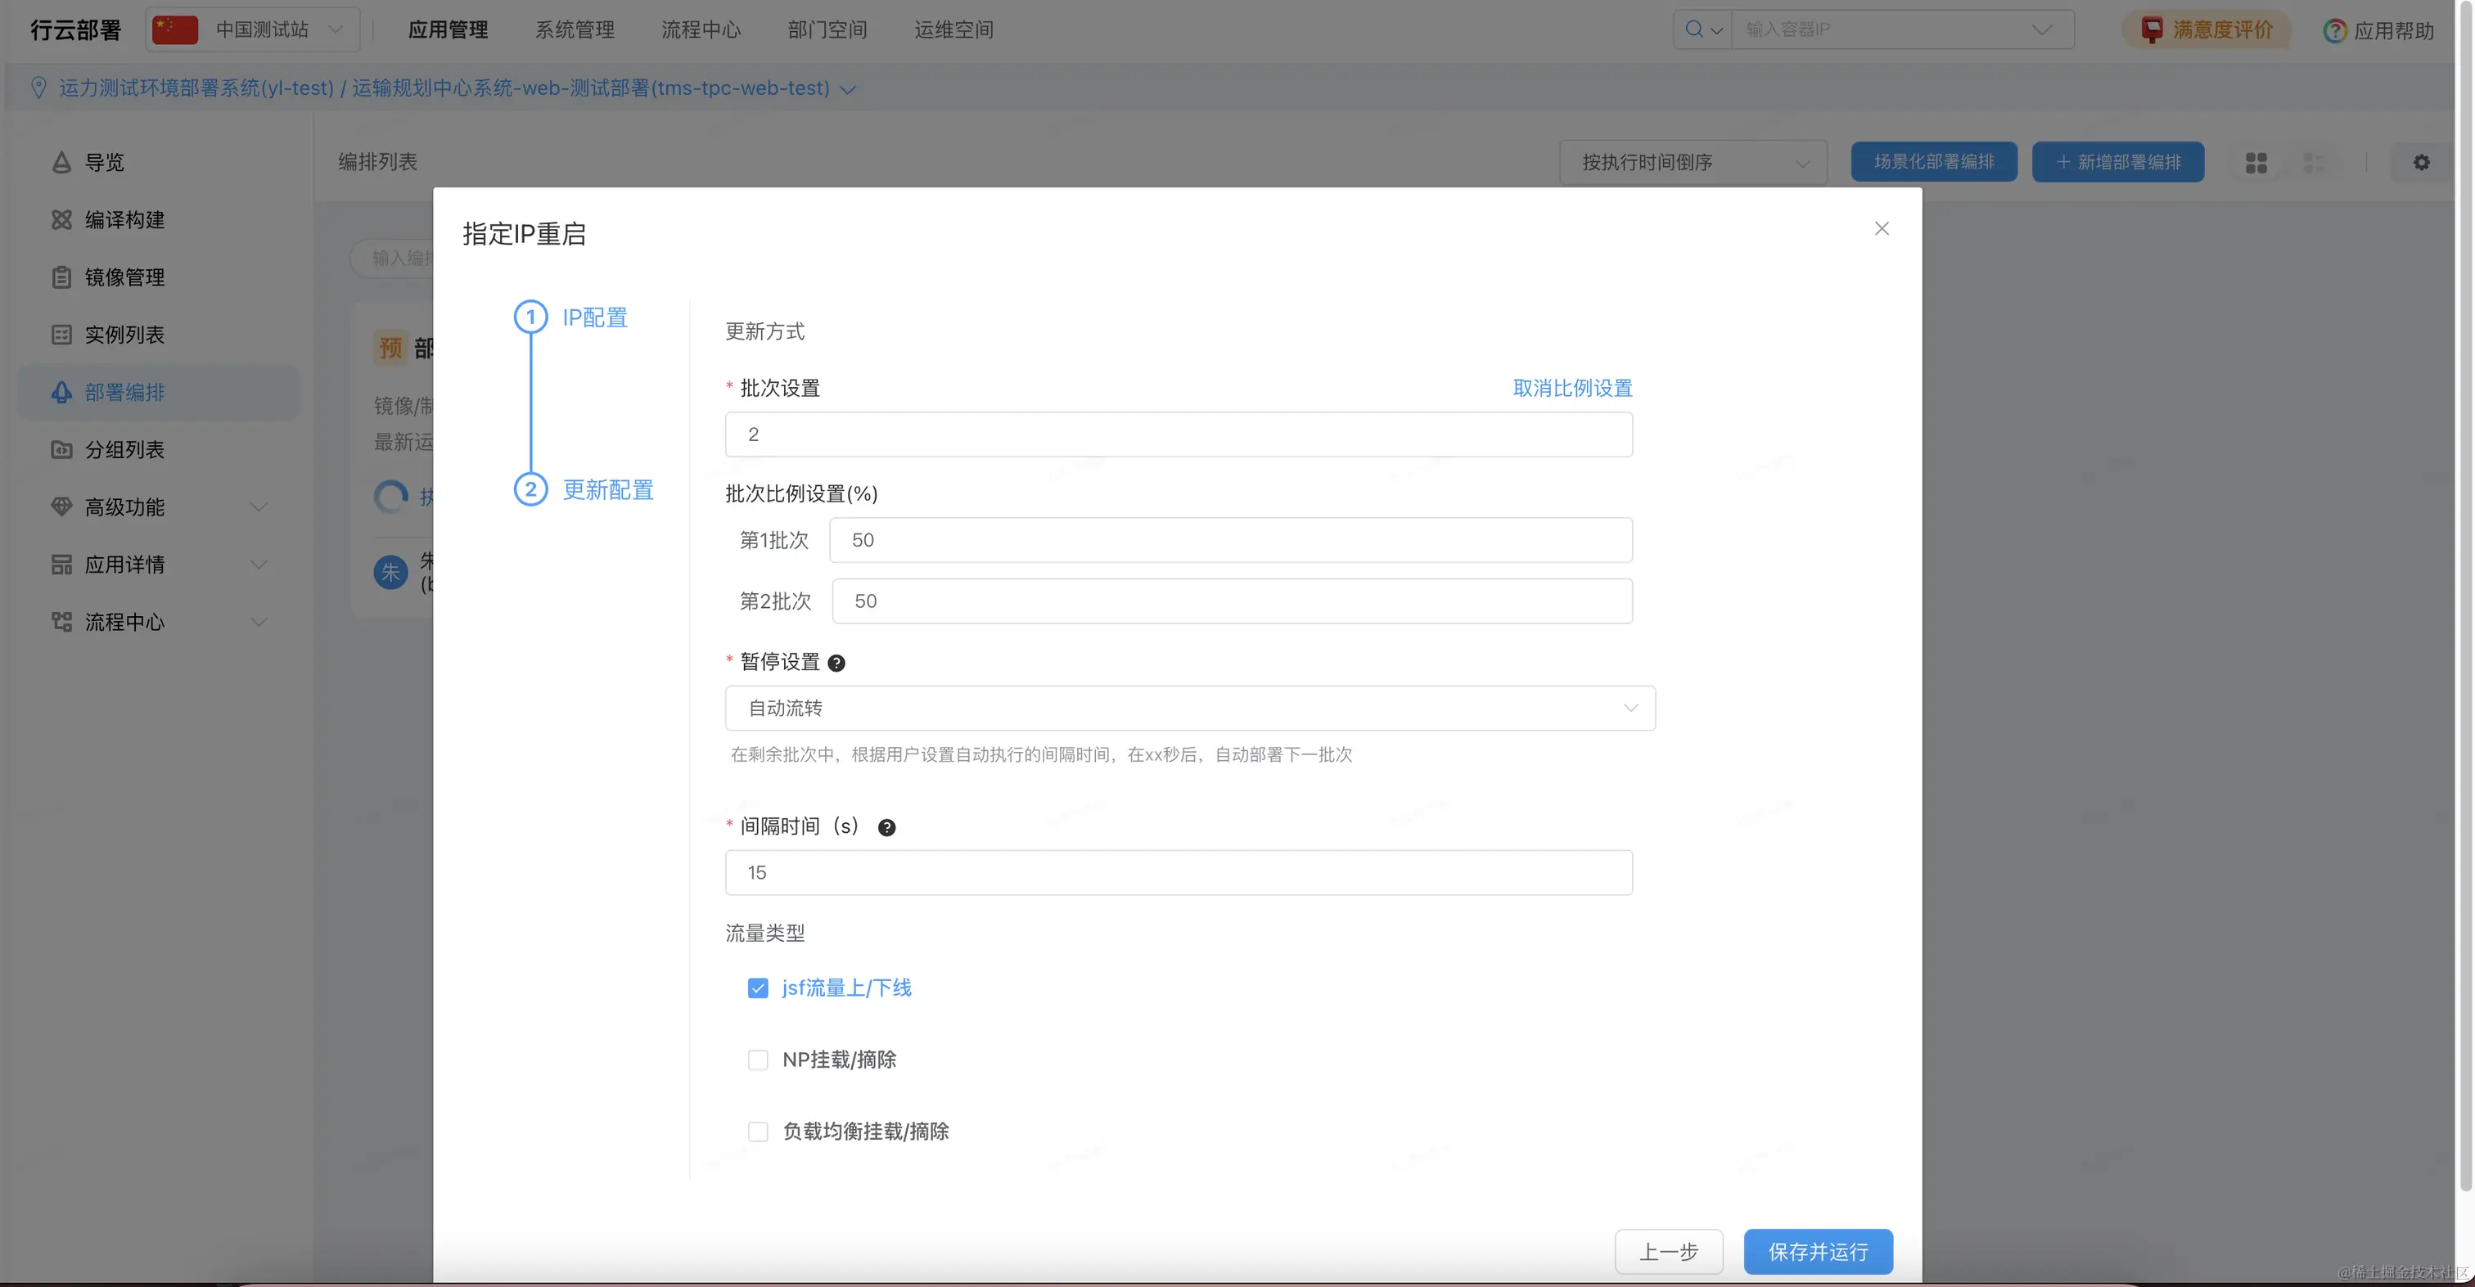
Task: Click the 取消比例设置 link
Action: pos(1572,388)
